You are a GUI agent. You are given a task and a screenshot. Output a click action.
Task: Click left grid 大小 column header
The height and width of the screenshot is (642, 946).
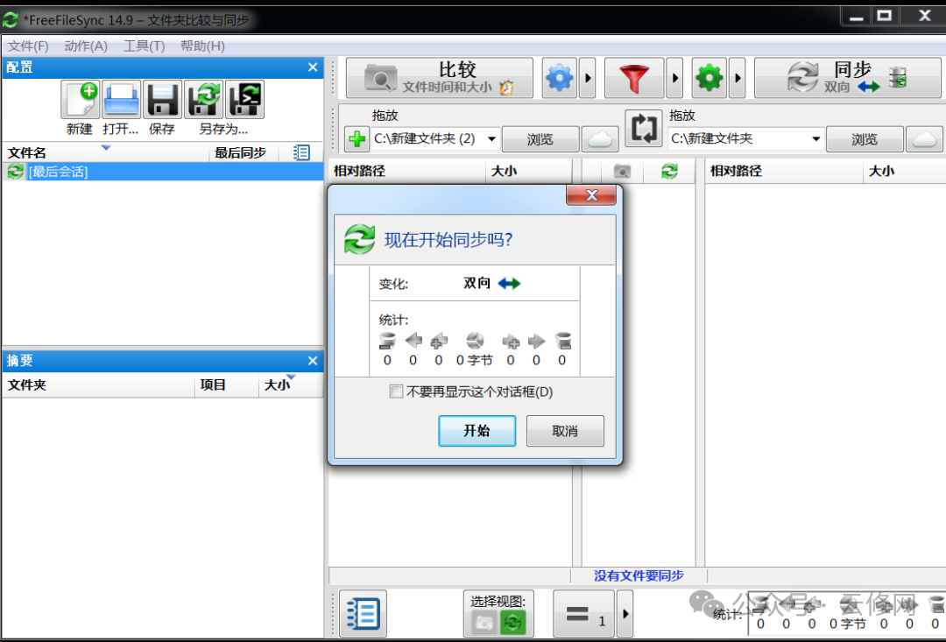tap(528, 171)
